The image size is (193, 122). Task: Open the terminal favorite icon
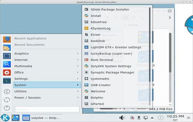coord(7,81)
